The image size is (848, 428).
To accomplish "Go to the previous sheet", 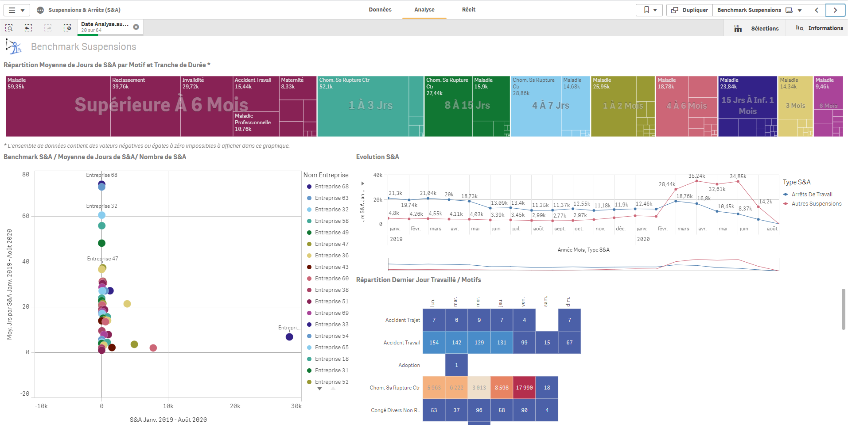I will (x=817, y=10).
